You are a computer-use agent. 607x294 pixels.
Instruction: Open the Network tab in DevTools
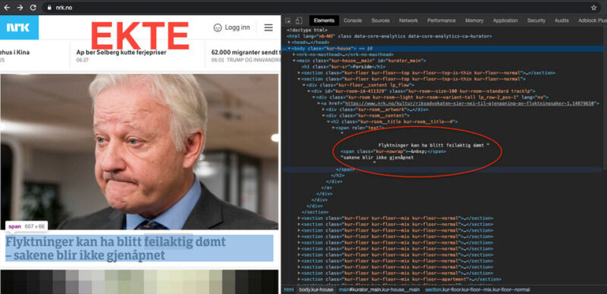point(408,21)
